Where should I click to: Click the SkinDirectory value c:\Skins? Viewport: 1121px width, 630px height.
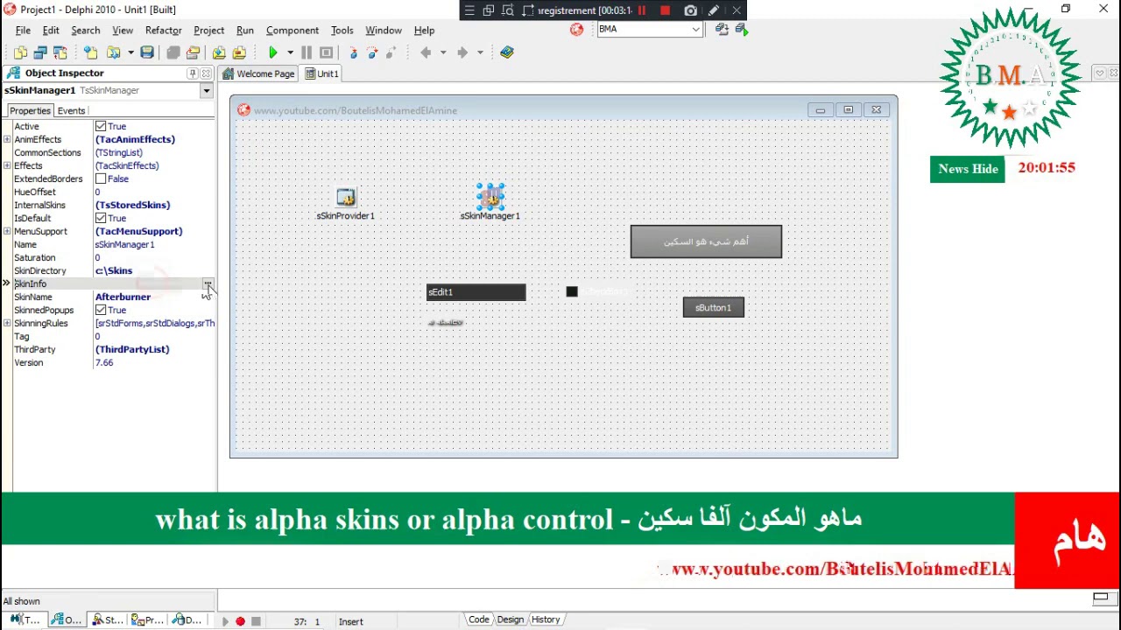pos(114,270)
